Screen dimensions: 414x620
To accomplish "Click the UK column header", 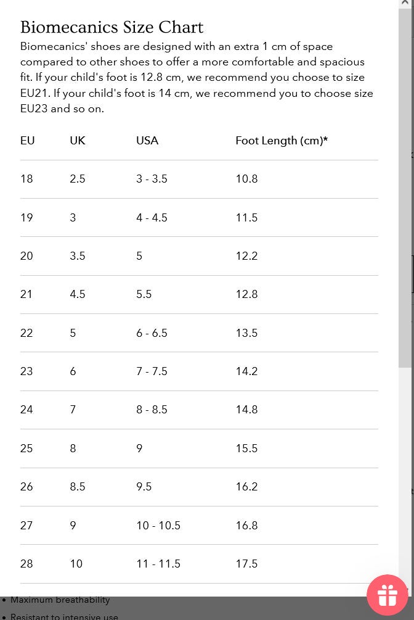I will point(78,141).
